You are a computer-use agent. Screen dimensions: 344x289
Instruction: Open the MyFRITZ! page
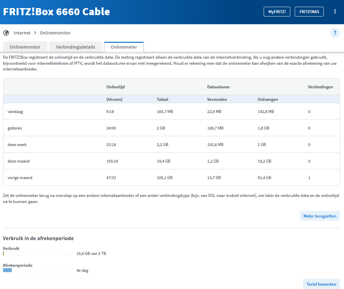point(276,11)
